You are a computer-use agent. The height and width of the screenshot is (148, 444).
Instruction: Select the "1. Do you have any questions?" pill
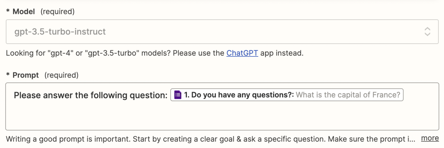tap(239, 95)
